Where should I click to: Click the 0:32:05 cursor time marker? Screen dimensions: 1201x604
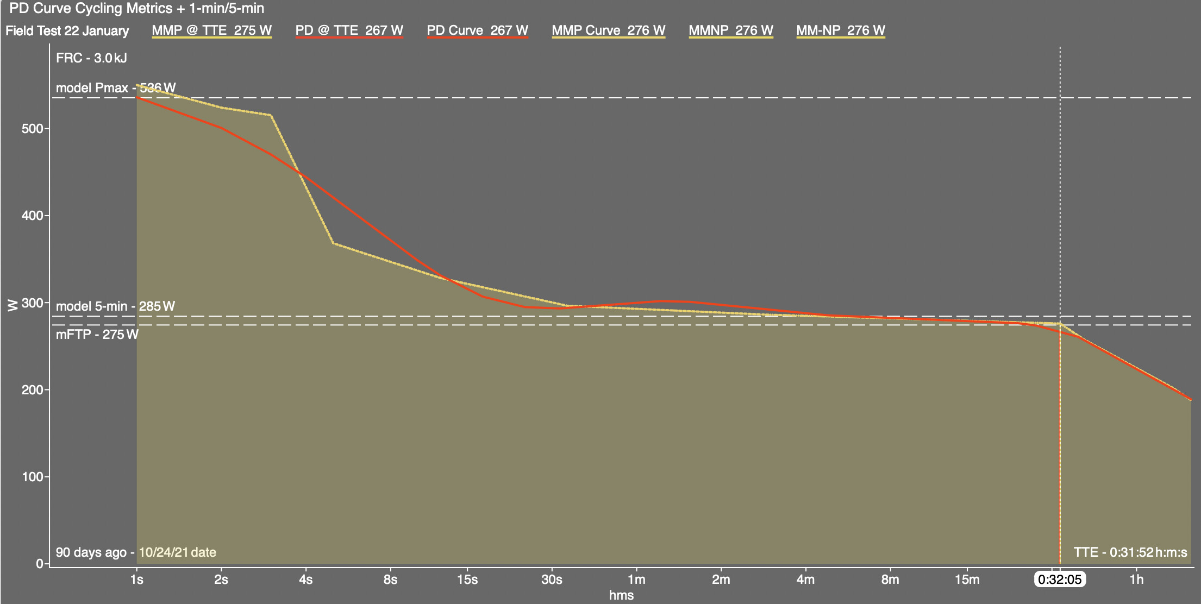[x=1060, y=580]
